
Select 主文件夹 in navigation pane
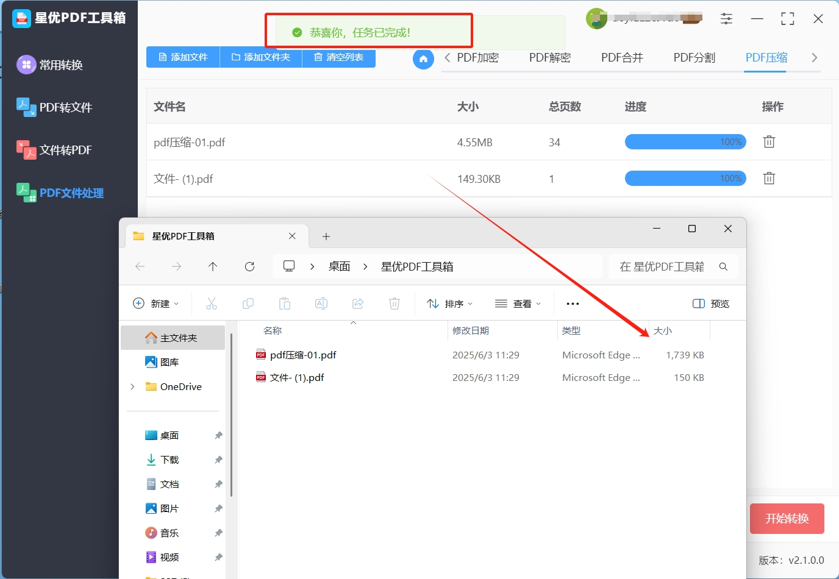click(173, 338)
